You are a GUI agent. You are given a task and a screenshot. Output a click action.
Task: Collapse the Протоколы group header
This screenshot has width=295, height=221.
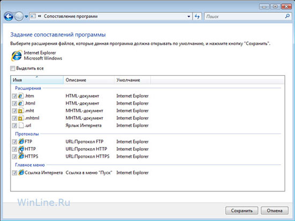27,134
